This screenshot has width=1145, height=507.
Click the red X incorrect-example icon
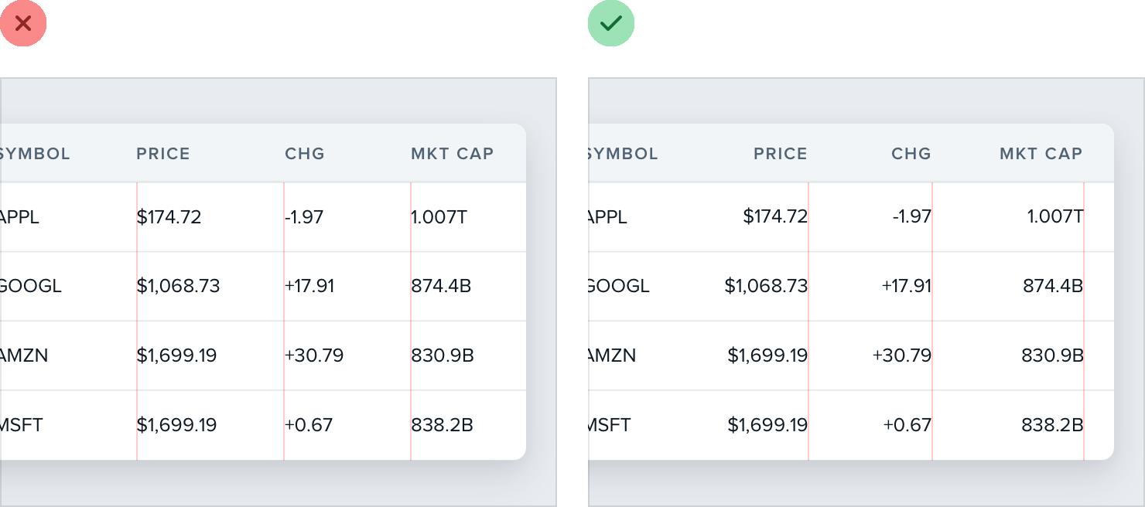pos(23,23)
